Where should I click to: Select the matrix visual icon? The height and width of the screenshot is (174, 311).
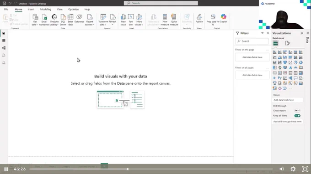tap(301, 73)
